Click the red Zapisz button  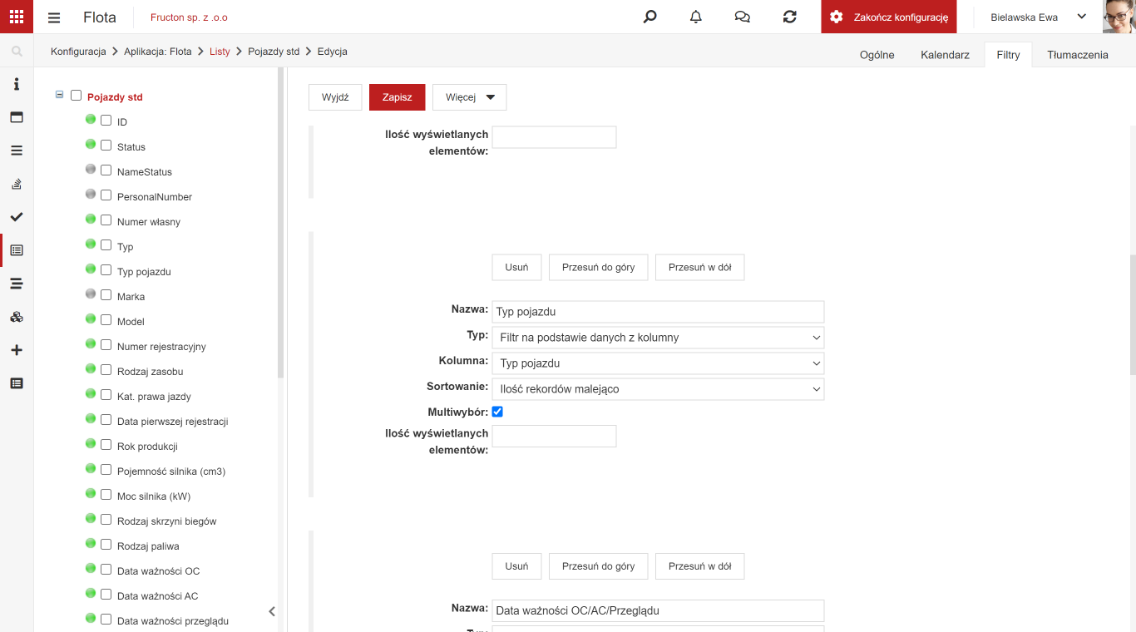click(x=398, y=97)
